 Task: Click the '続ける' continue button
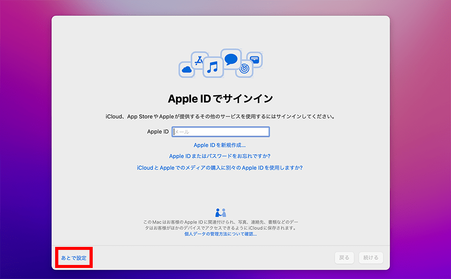(371, 258)
